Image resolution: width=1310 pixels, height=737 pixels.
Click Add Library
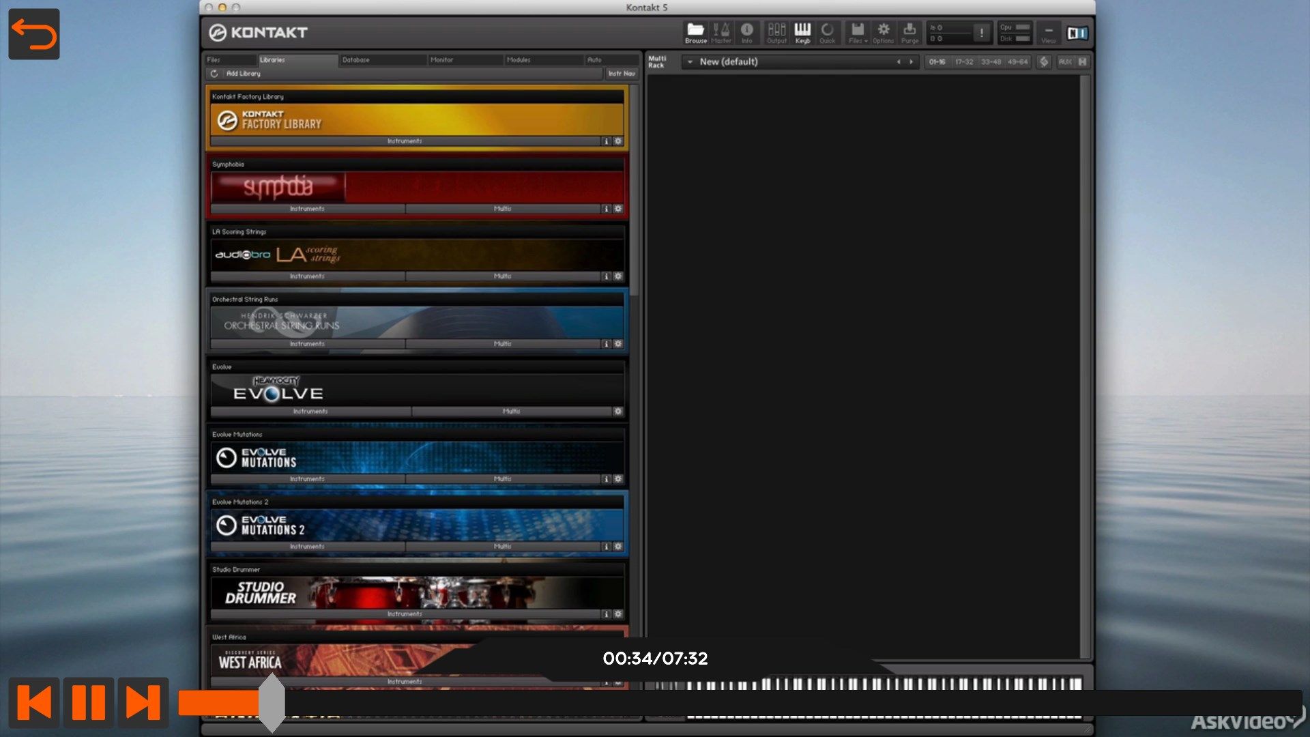243,73
